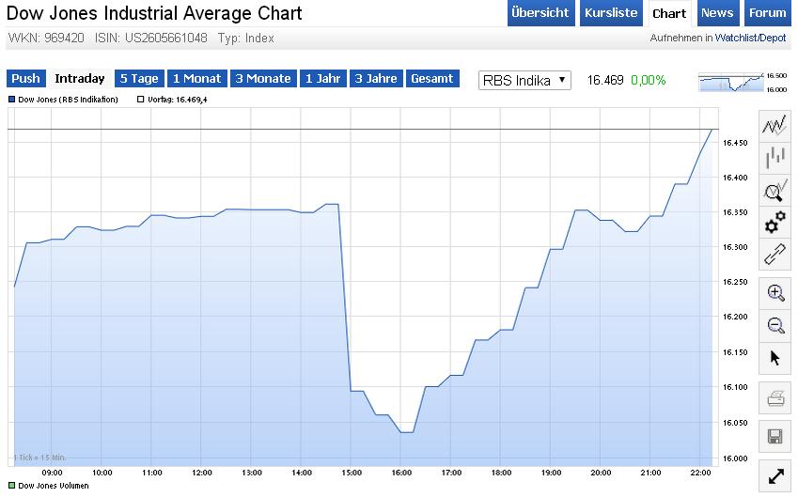Select the arrow pointer tool
This screenshot has height=497, width=798.
click(x=775, y=358)
